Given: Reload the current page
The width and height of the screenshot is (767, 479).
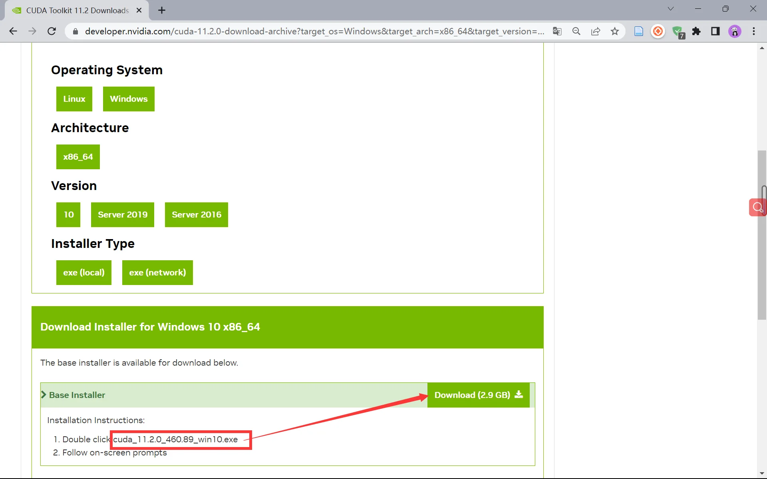Looking at the screenshot, I should click(52, 31).
